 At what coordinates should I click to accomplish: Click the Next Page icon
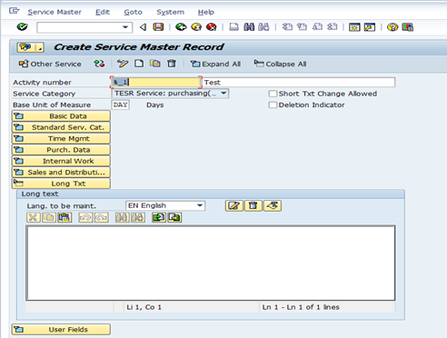pos(317,27)
